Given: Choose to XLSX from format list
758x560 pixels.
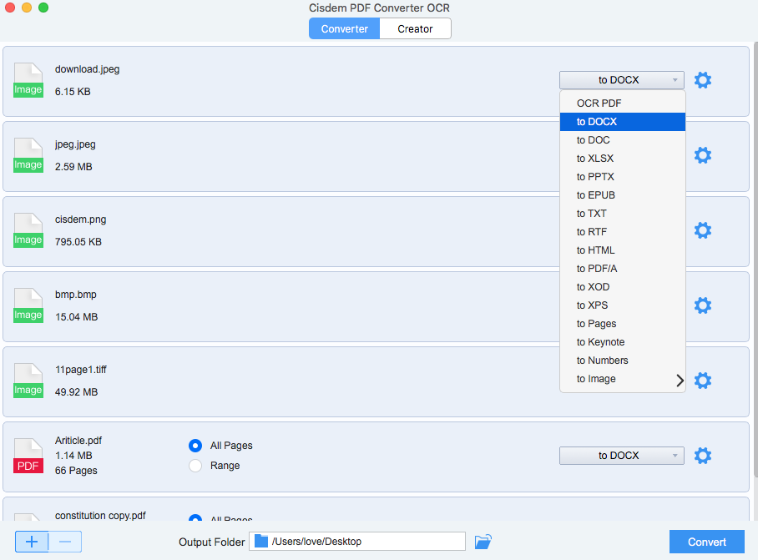Looking at the screenshot, I should click(623, 159).
